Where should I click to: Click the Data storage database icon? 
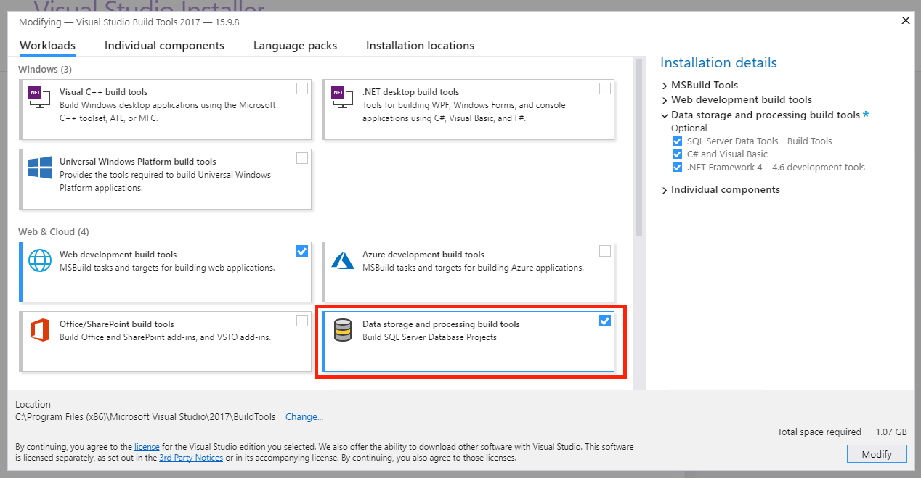tap(342, 330)
